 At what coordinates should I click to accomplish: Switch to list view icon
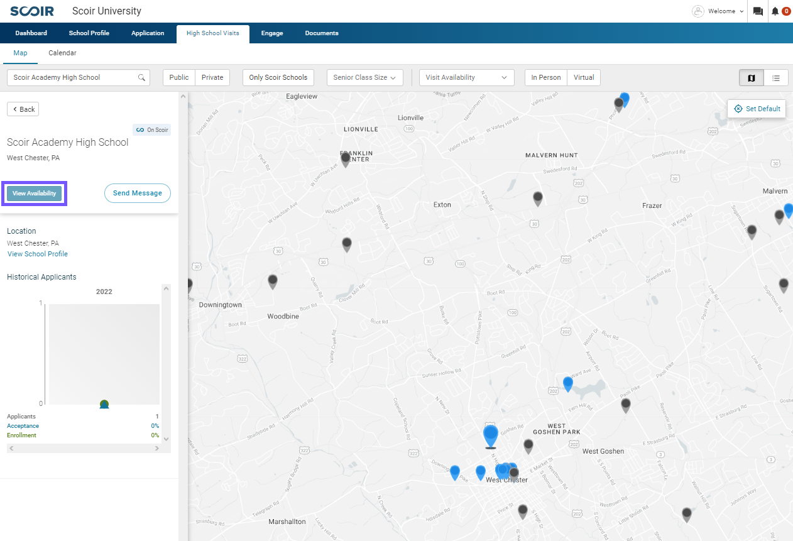(776, 78)
